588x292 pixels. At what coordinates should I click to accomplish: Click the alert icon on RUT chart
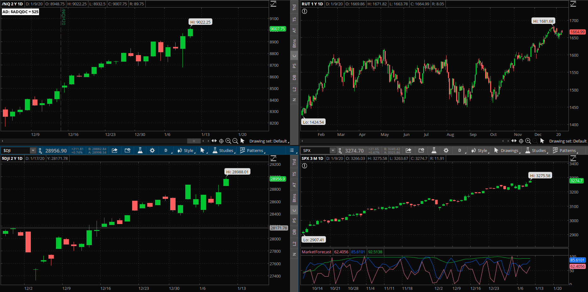tap(305, 11)
